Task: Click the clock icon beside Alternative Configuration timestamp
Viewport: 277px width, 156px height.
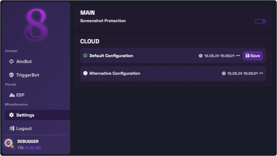Action: point(224,74)
